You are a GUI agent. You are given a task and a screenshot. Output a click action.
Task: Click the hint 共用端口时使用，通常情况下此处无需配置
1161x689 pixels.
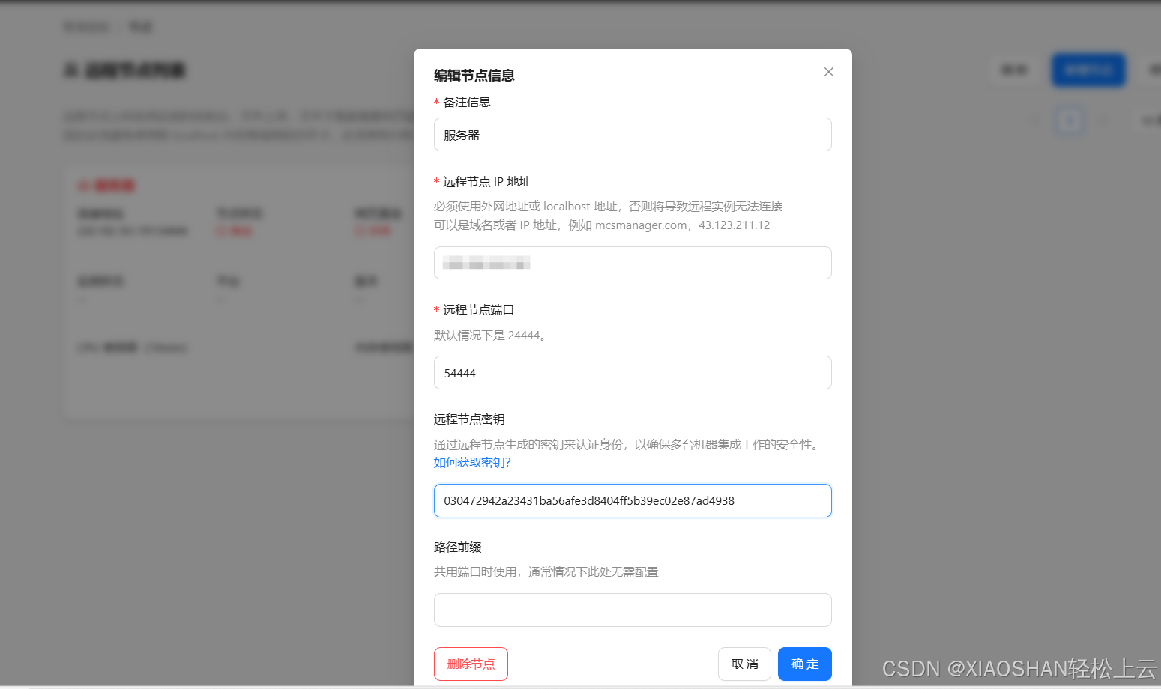tap(546, 572)
